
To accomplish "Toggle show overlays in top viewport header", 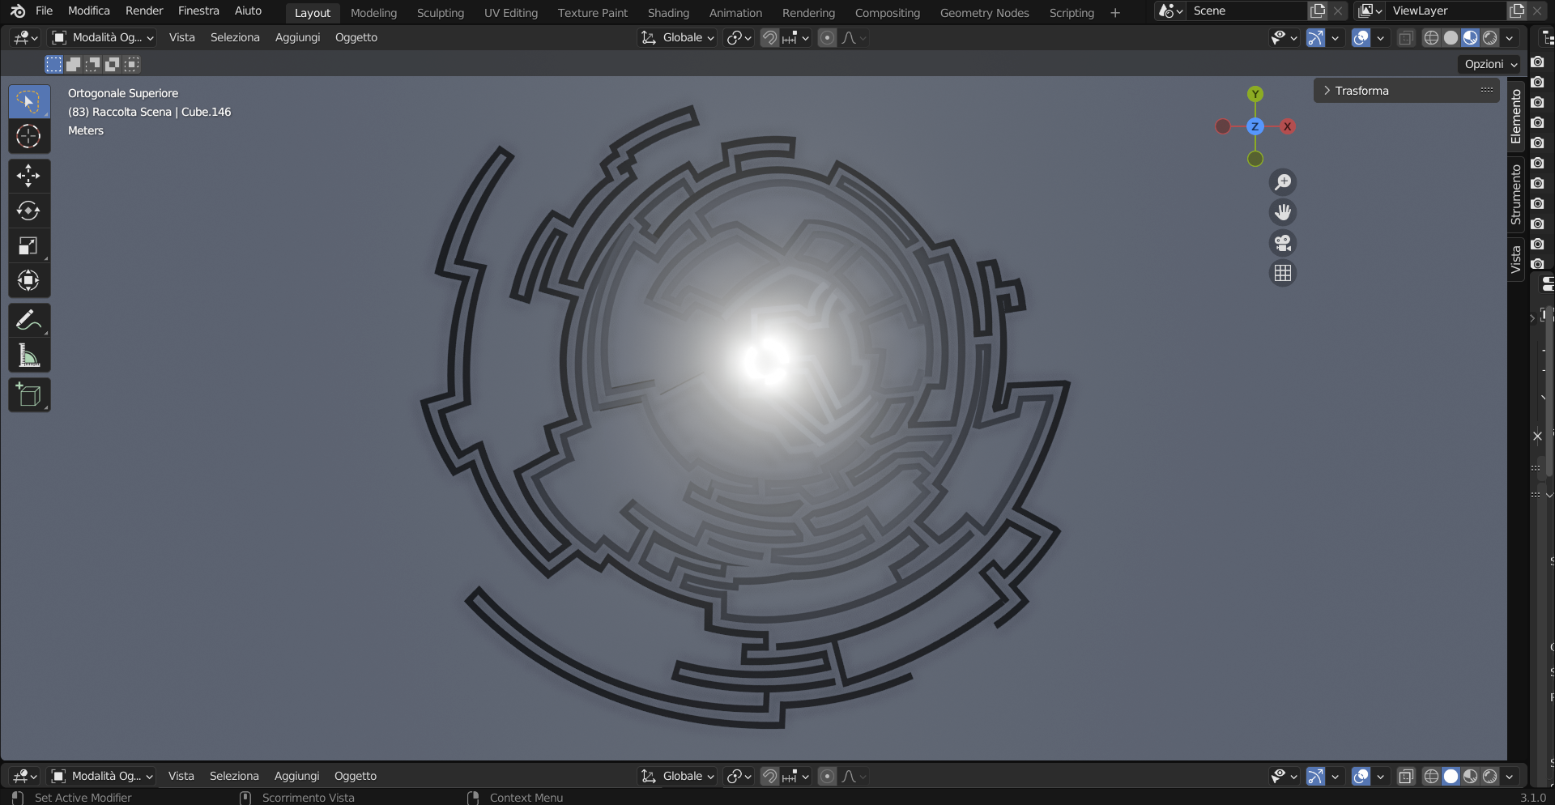I will [x=1361, y=37].
